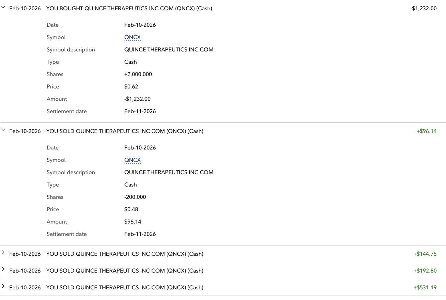
Task: Open QNCX symbol link in sold details
Action: pyautogui.click(x=132, y=160)
